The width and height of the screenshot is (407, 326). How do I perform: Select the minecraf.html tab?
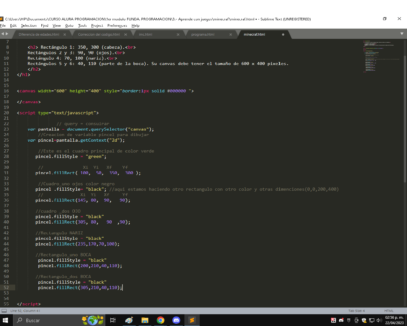point(254,34)
